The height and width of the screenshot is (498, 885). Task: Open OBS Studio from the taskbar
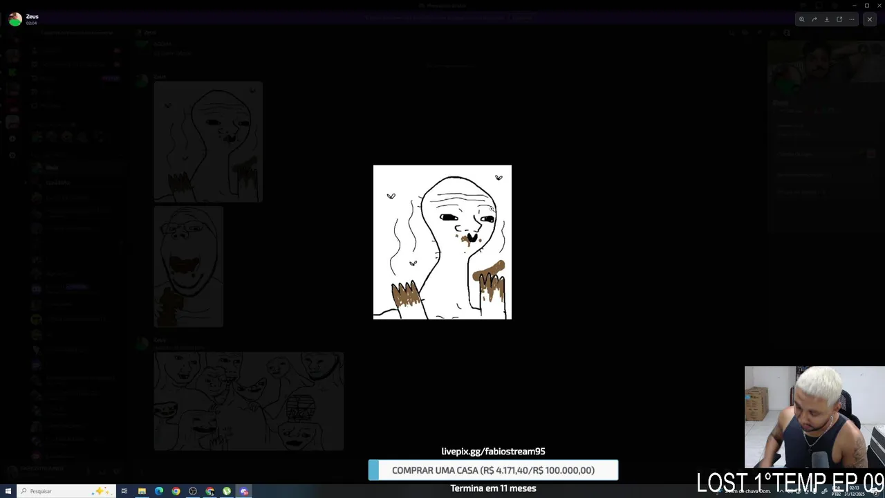pyautogui.click(x=193, y=491)
